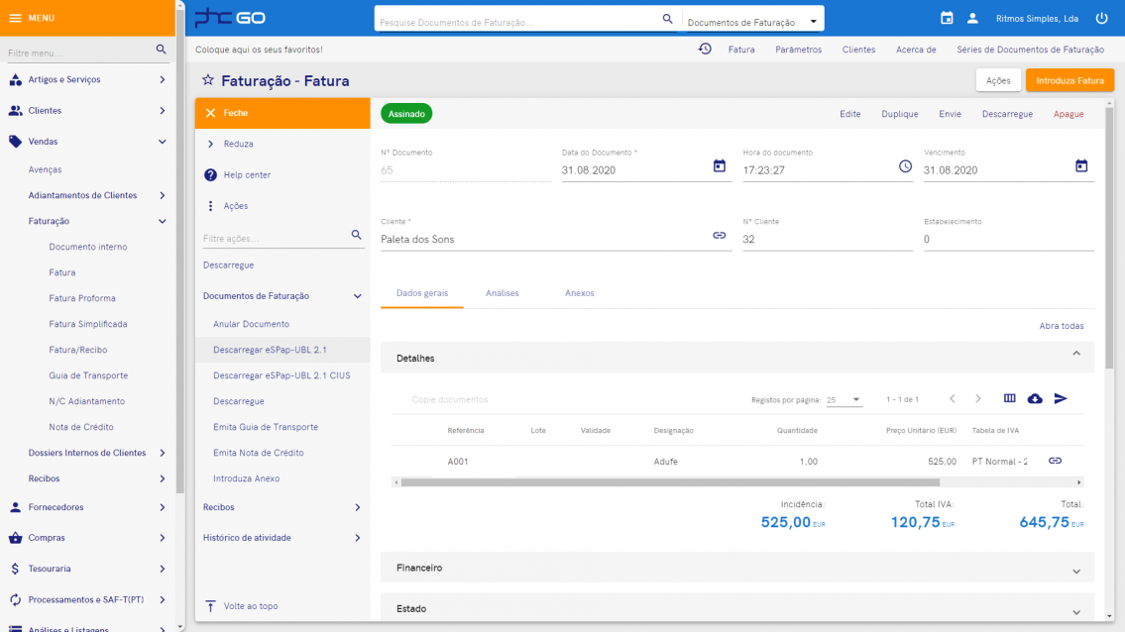The image size is (1125, 632).
Task: Focus the Filtre menu input
Action: pos(80,53)
